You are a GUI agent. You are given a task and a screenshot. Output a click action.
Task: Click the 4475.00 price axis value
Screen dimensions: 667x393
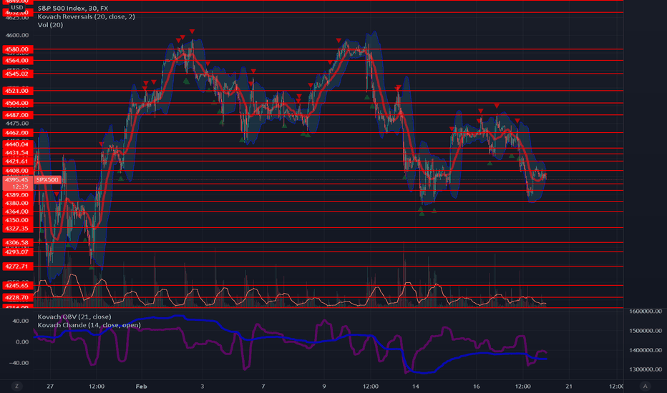(x=17, y=124)
